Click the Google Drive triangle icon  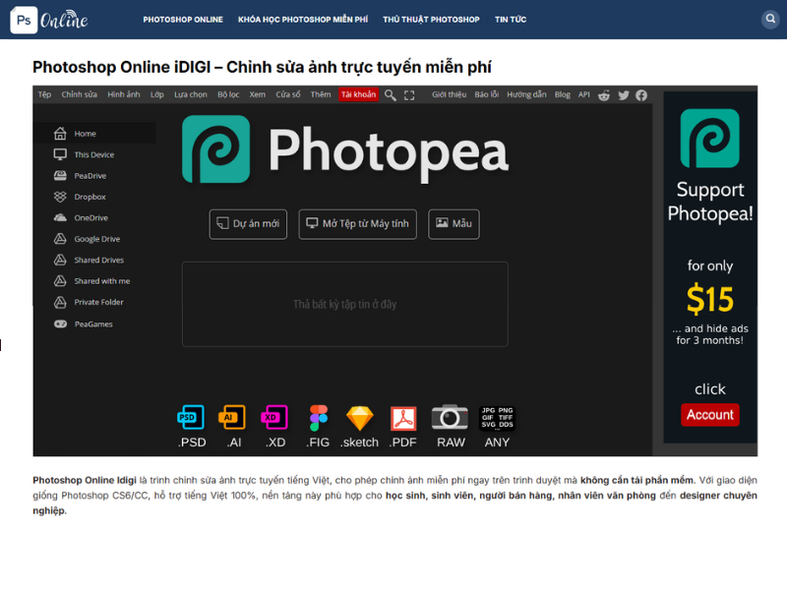click(60, 239)
